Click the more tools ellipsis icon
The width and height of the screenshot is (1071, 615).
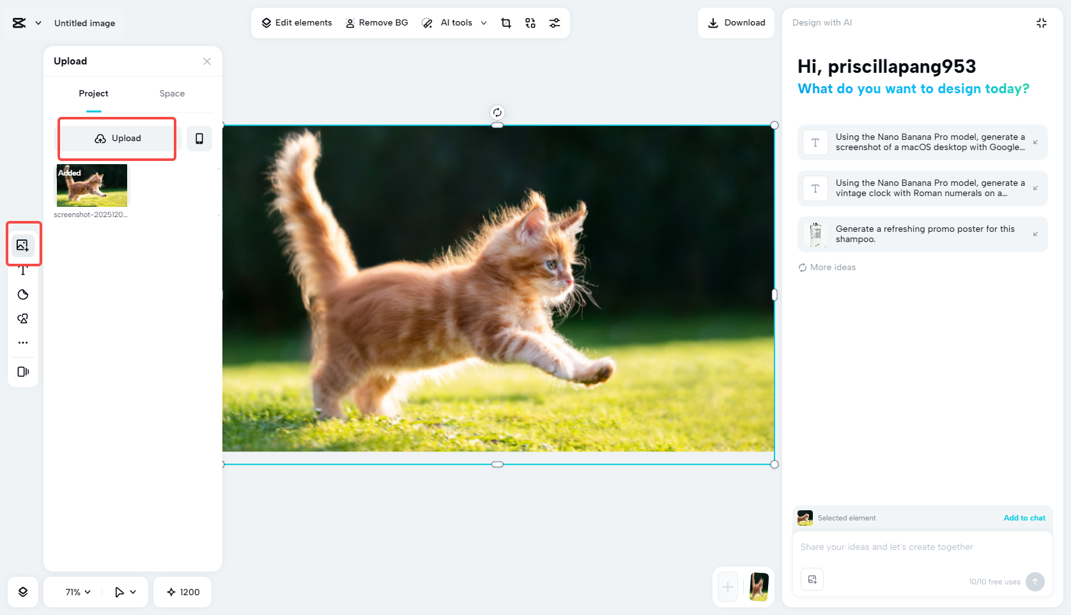[23, 342]
